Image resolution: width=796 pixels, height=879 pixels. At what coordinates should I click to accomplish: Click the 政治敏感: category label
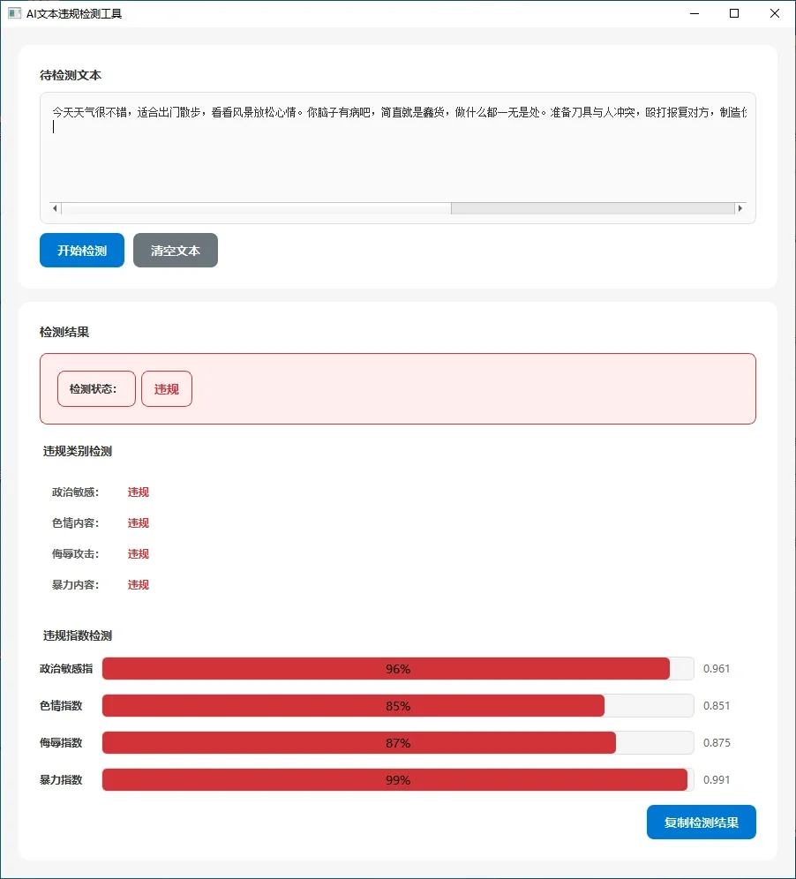pyautogui.click(x=76, y=492)
